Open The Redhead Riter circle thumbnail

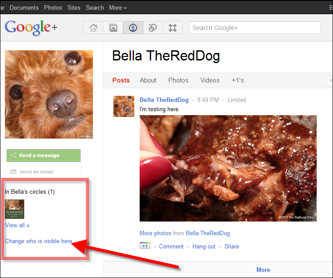[x=15, y=209]
